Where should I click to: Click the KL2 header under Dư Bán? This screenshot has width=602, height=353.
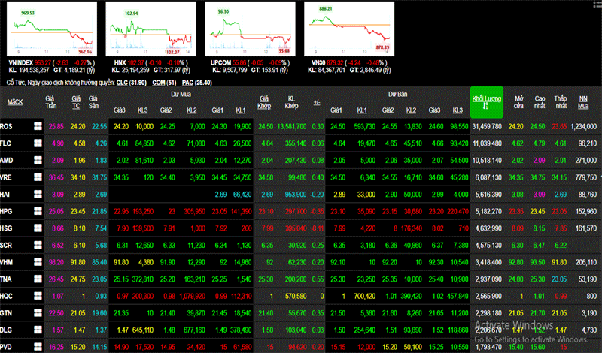(x=411, y=110)
